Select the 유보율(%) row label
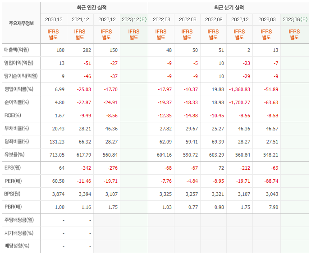Image resolution: width=311 pixels, height=255 pixels. click(x=14, y=154)
